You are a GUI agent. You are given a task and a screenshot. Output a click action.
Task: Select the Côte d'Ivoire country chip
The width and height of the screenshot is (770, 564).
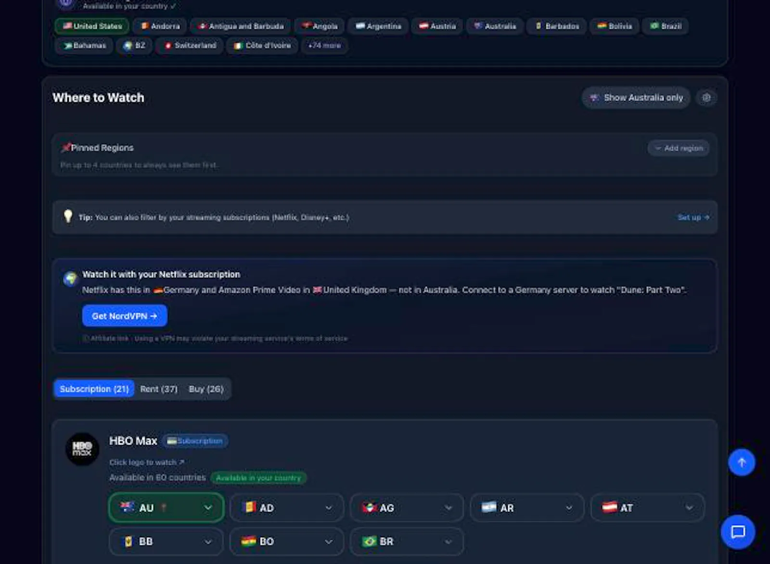pyautogui.click(x=262, y=46)
